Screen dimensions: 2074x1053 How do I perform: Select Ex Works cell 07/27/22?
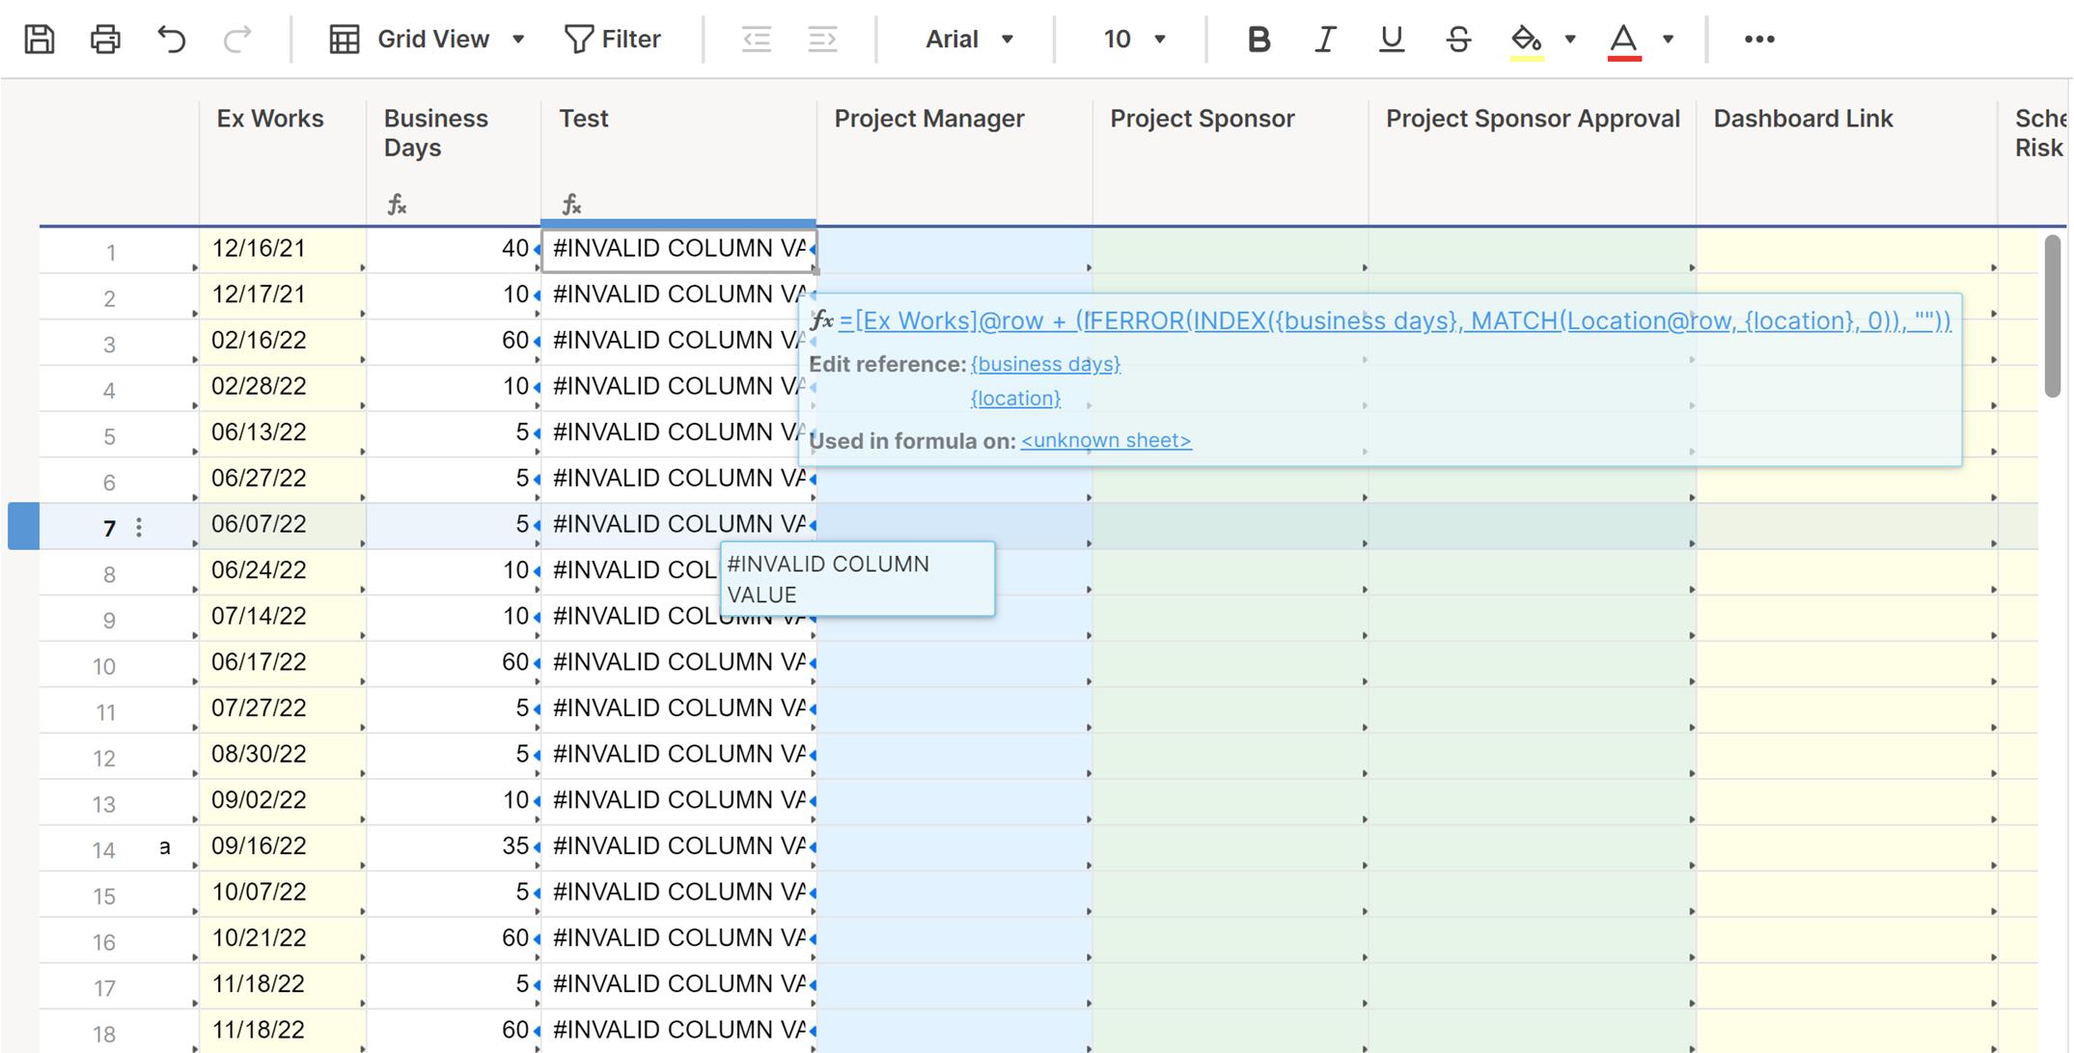click(x=283, y=708)
